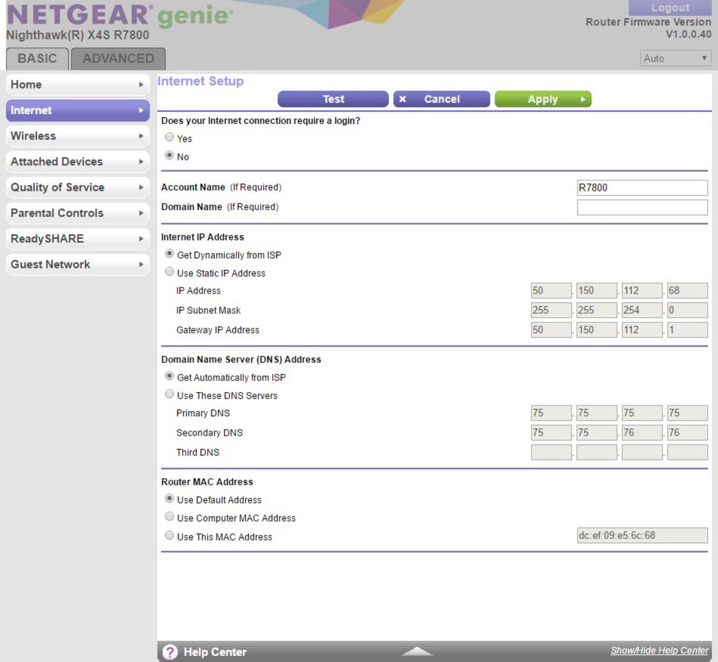This screenshot has height=662, width=718.
Task: Open Quality of Service settings
Action: click(x=78, y=187)
